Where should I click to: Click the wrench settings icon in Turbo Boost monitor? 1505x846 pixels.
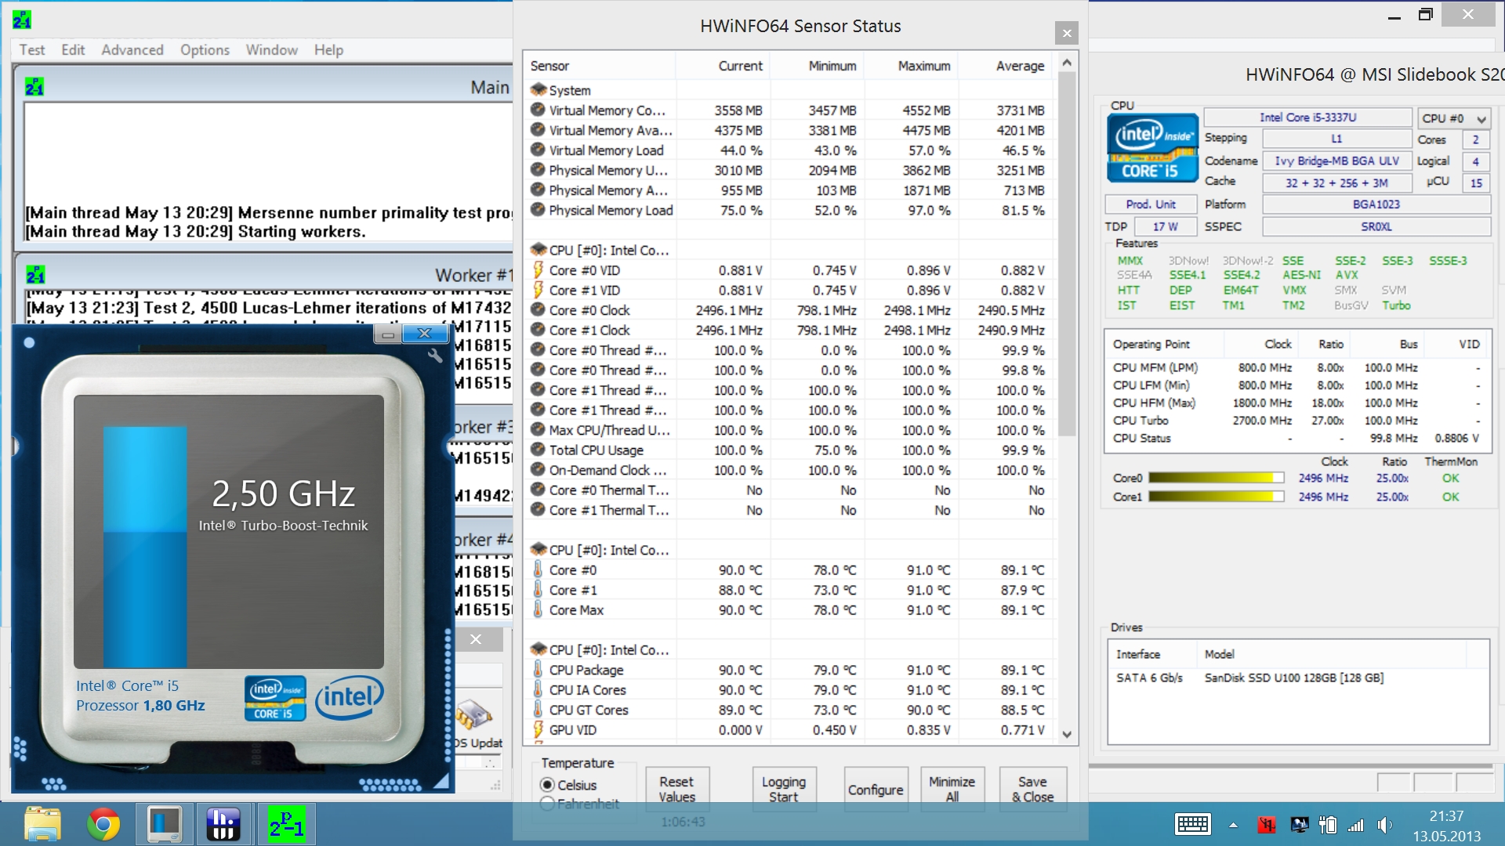[435, 356]
